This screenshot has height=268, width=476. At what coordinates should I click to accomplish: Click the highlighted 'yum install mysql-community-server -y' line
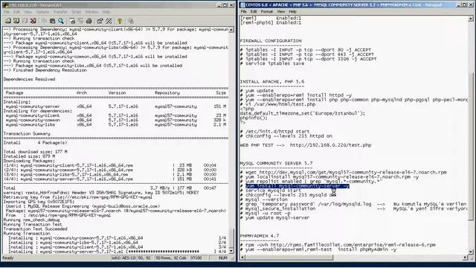(x=297, y=186)
